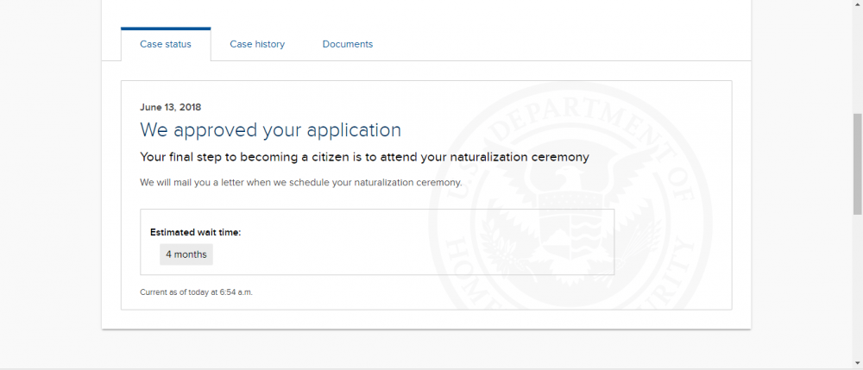Click scrollbar track below the thumb

tap(856, 285)
